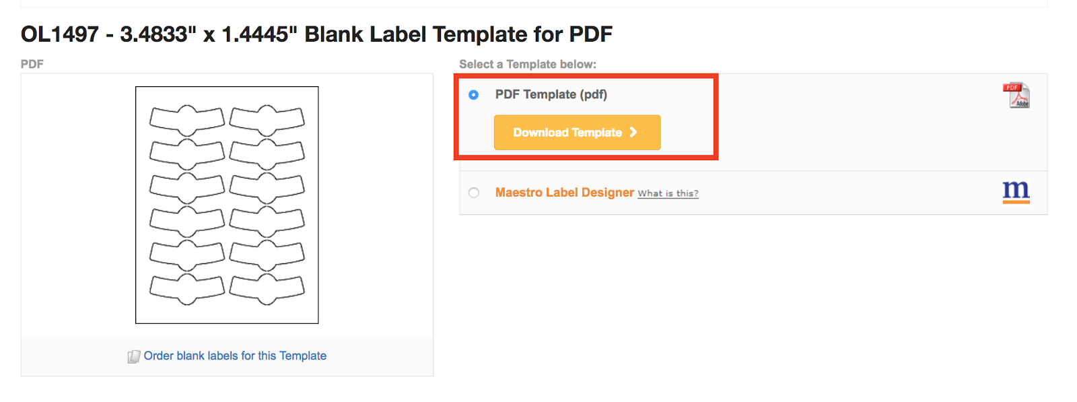Image resolution: width=1077 pixels, height=402 pixels.
Task: Open "Order blank labels for this Template" link
Action: point(235,356)
